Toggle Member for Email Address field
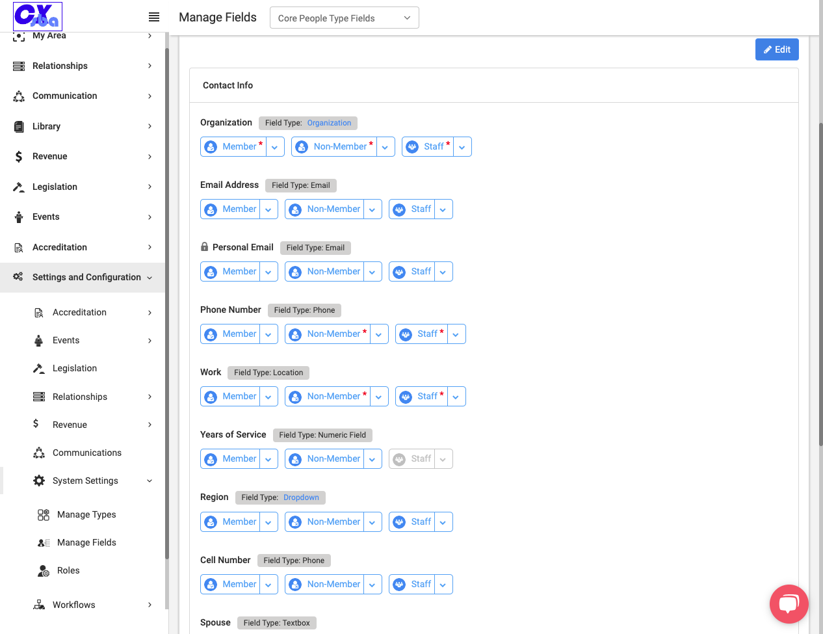The height and width of the screenshot is (634, 823). point(231,209)
